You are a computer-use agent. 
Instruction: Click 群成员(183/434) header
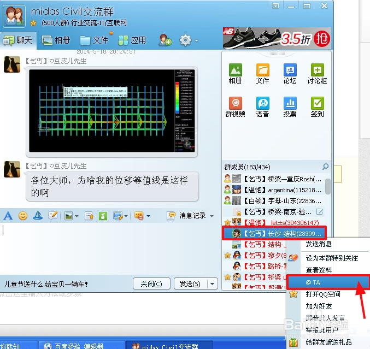(x=247, y=167)
